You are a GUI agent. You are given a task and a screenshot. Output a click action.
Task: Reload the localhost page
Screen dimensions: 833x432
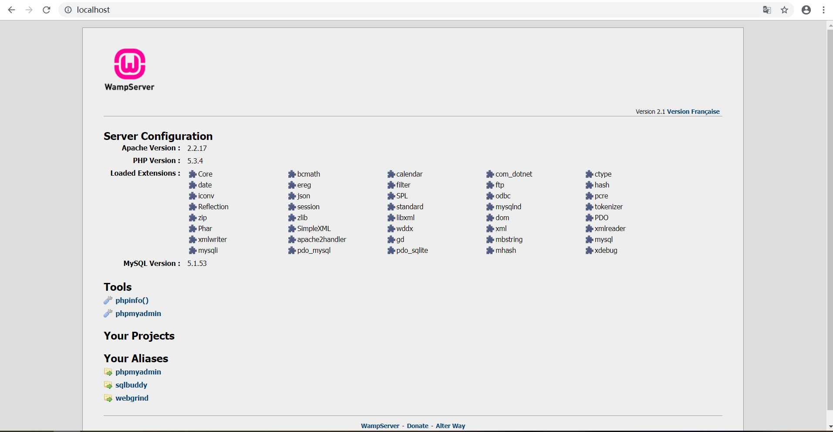point(47,10)
